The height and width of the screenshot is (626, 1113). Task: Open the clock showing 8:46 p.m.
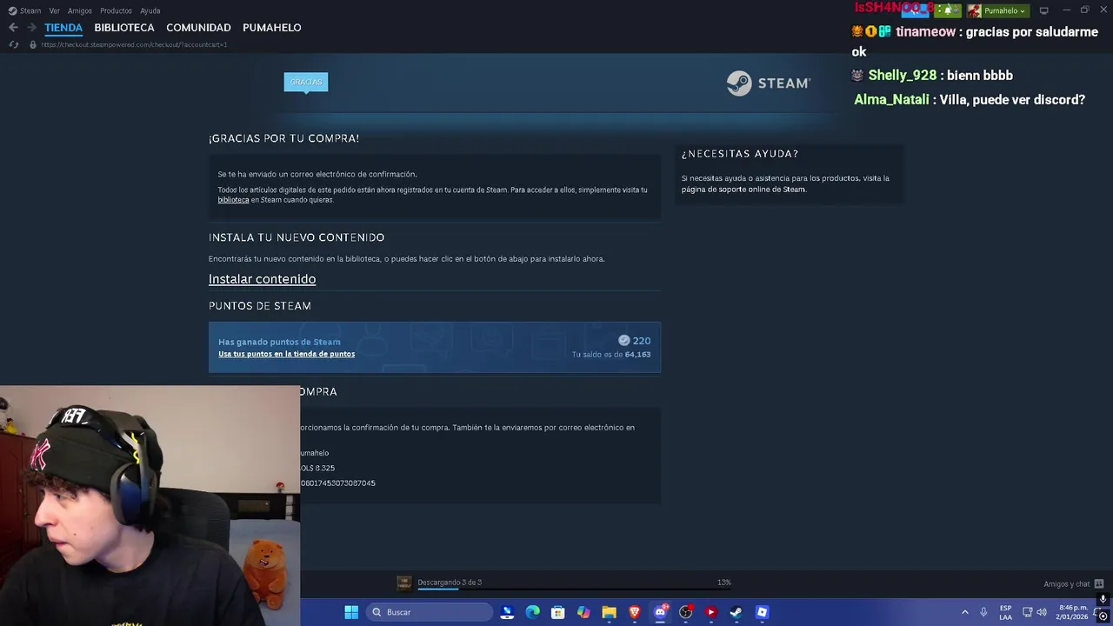coord(1073,612)
